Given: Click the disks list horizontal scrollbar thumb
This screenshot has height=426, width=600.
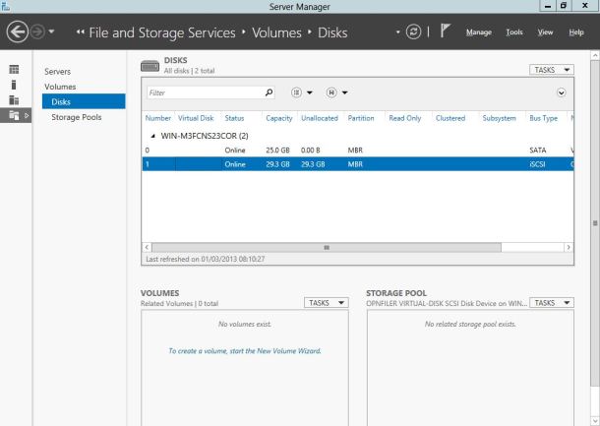Looking at the screenshot, I should (x=327, y=248).
